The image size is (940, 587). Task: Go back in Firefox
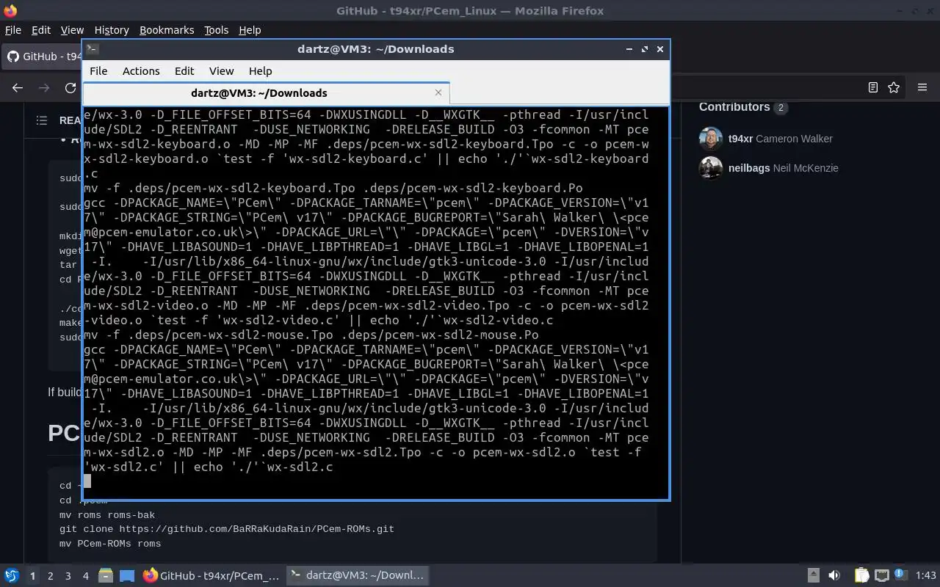(18, 87)
